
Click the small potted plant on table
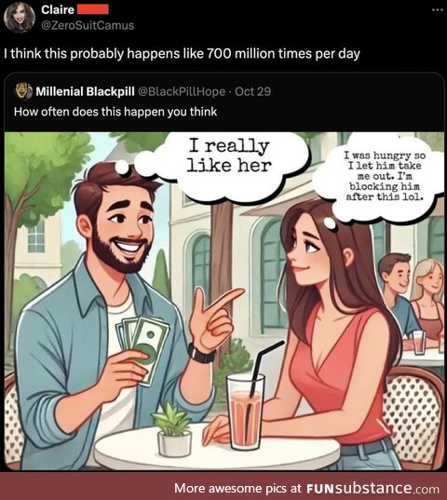173,430
